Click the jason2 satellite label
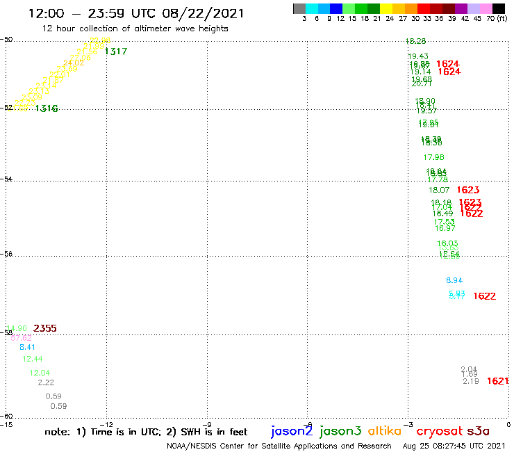514x452 pixels. (x=292, y=431)
